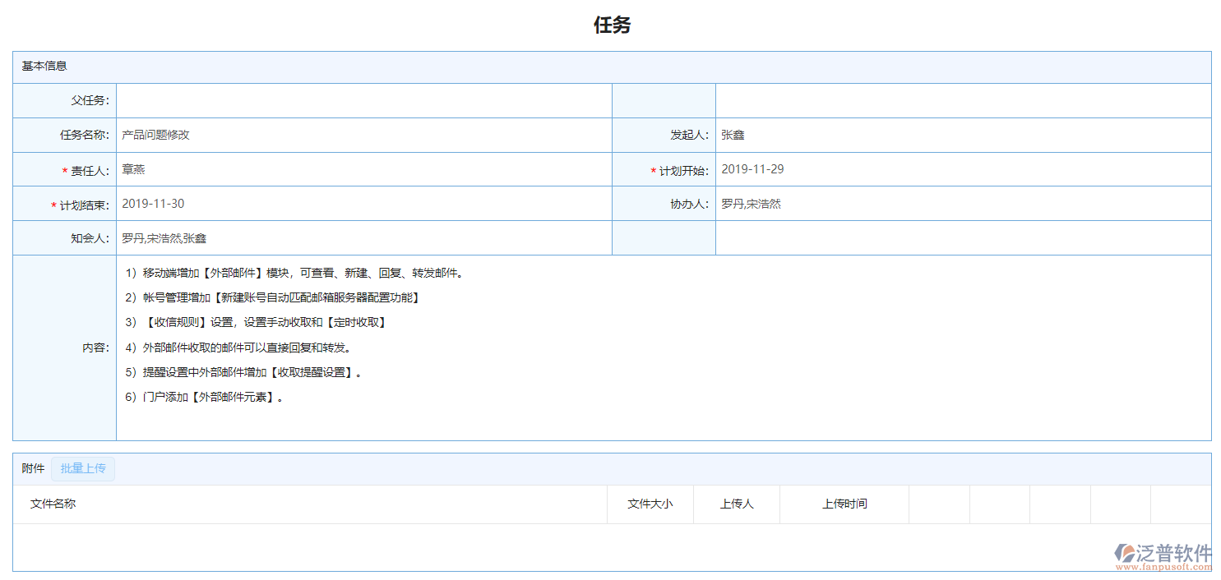Click the 泛普软件 logo icon
The image size is (1221, 580).
tap(1124, 552)
